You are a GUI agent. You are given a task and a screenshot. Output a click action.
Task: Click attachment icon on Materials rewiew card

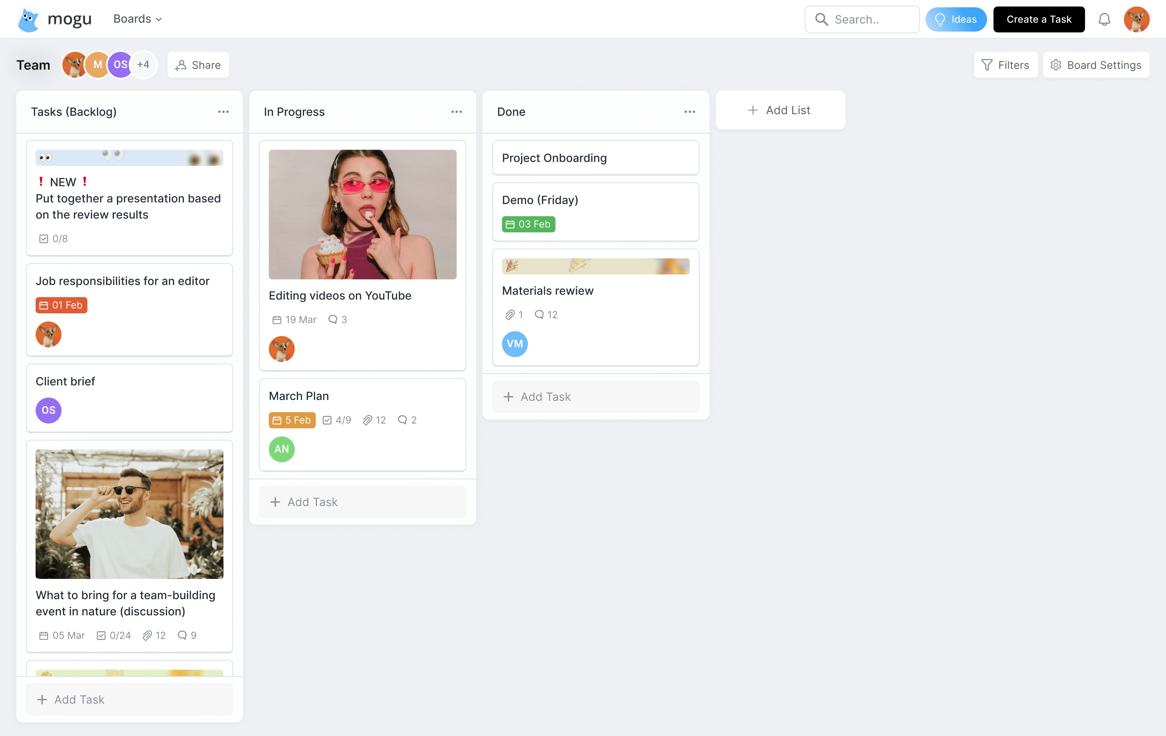(509, 315)
